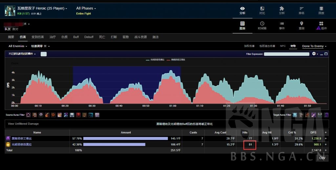Open the 组件 components icon
The height and width of the screenshot is (170, 336).
click(x=321, y=26)
